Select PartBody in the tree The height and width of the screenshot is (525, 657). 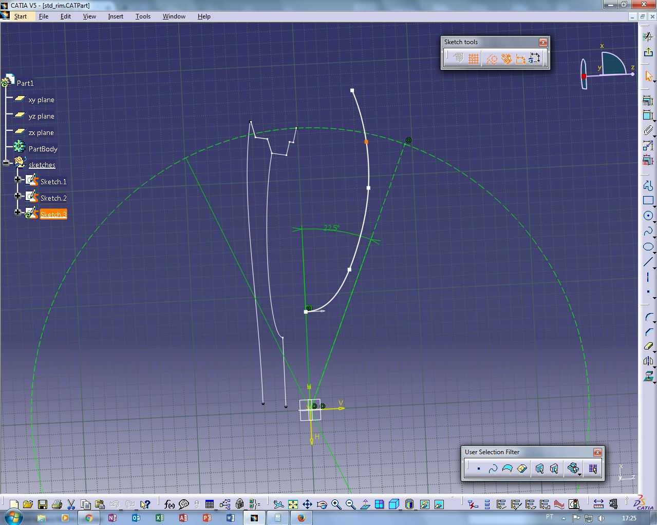click(x=43, y=149)
